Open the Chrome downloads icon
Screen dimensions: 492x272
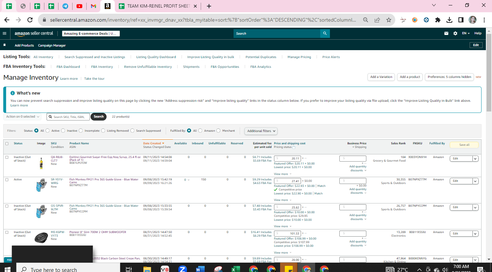coord(449,20)
